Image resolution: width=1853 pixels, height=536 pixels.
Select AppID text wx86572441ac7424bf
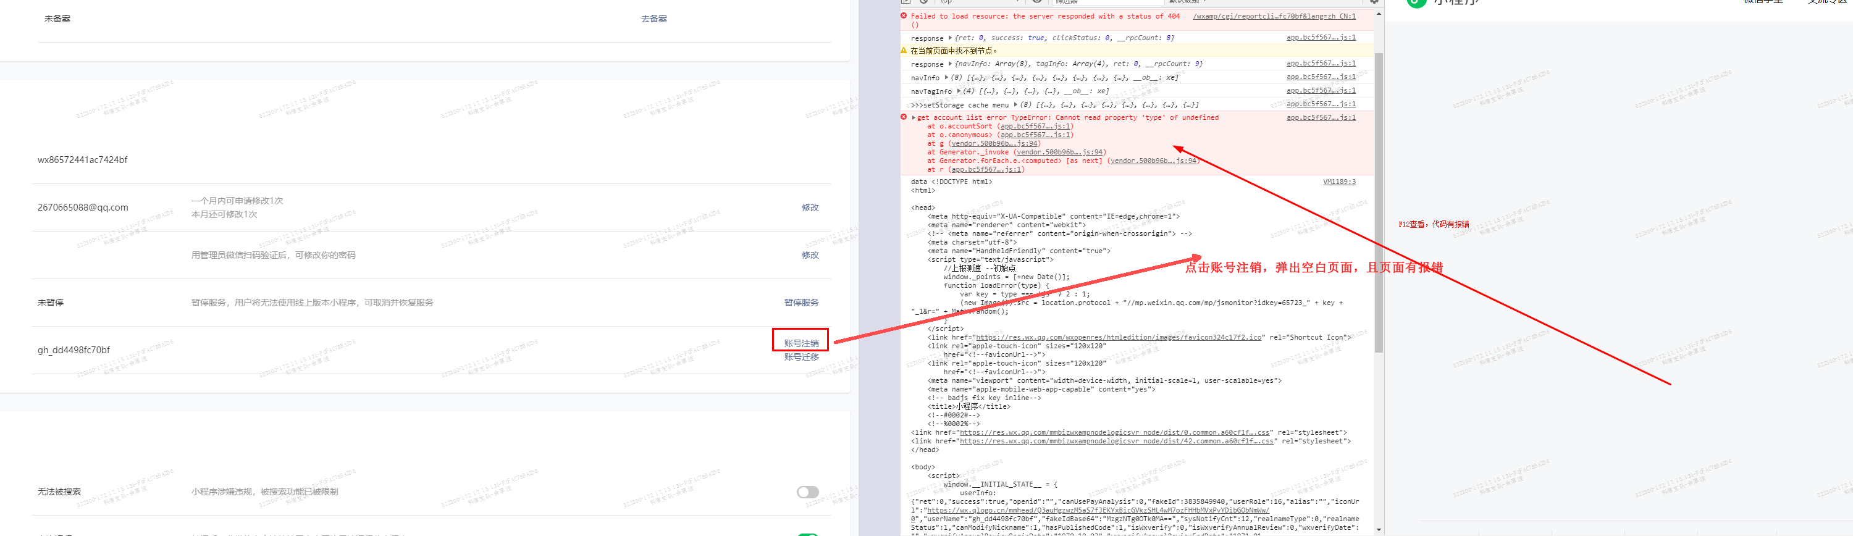click(82, 160)
